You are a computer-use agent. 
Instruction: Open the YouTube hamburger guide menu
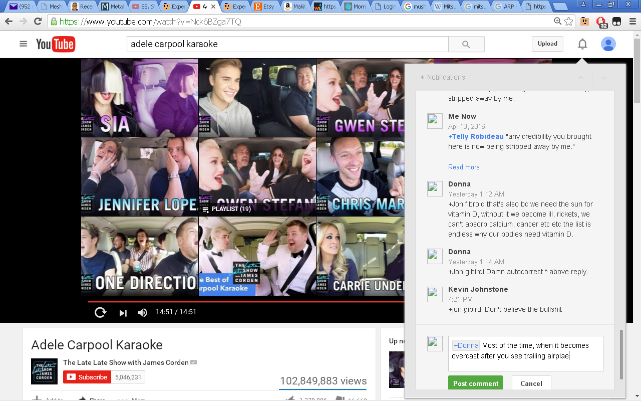[x=23, y=44]
